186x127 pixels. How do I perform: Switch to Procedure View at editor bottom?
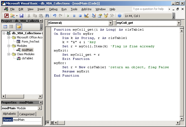tap(47, 123)
